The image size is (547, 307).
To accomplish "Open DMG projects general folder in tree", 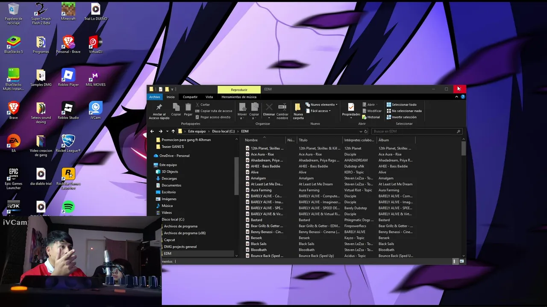I will [x=180, y=246].
